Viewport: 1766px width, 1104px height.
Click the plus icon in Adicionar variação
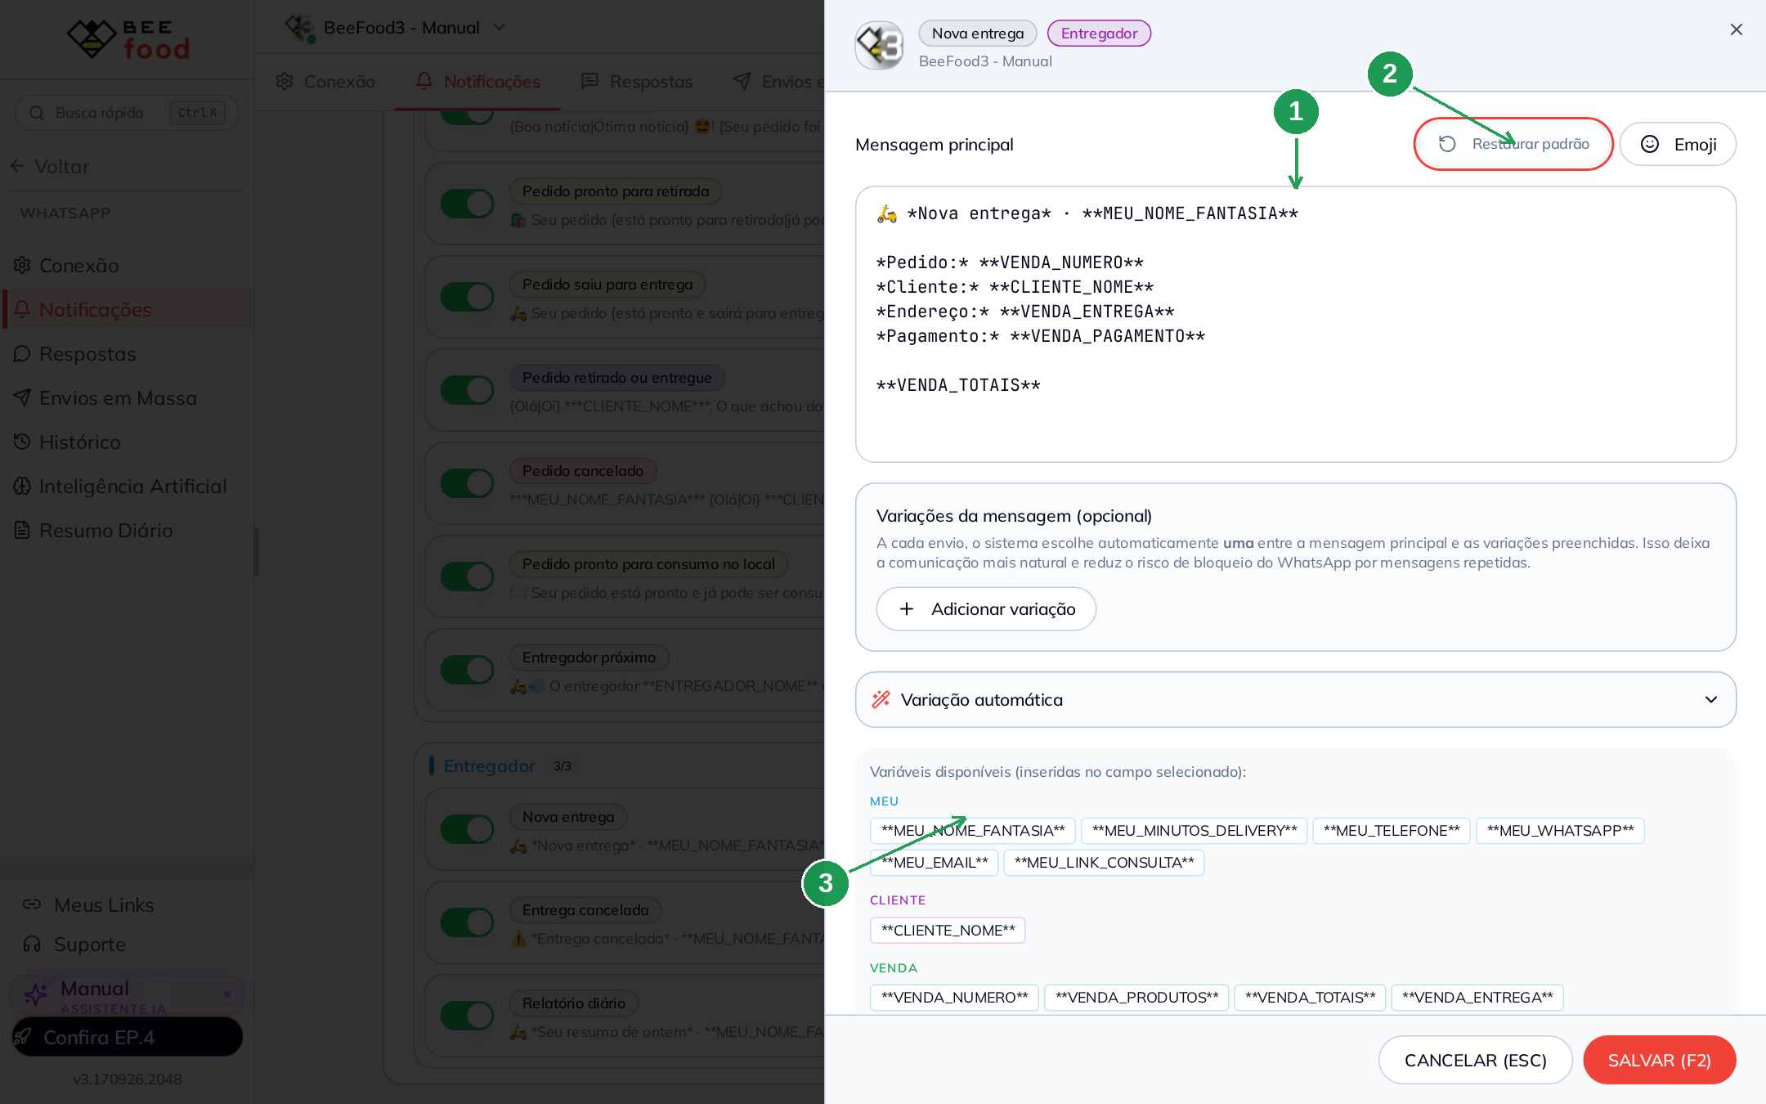coord(907,609)
